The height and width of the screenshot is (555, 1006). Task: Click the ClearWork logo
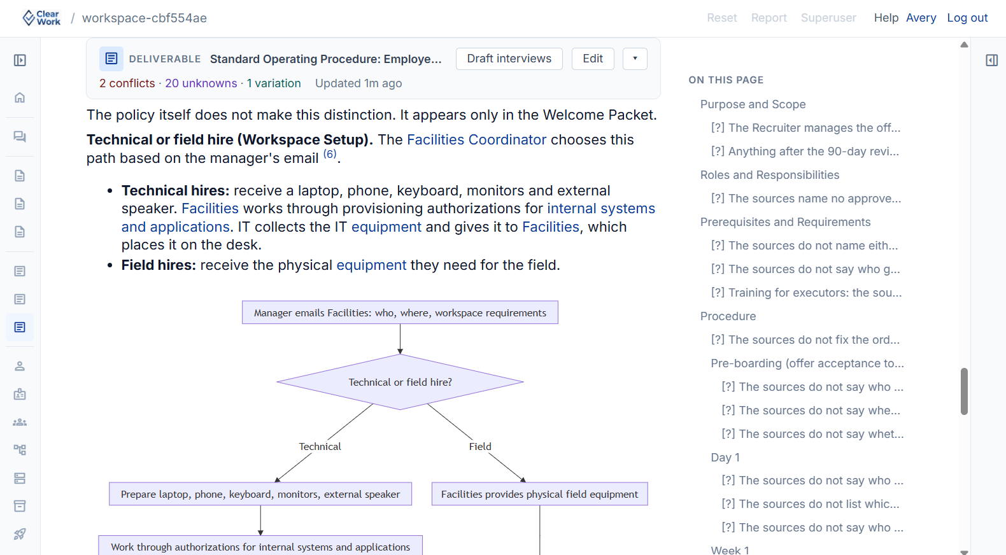coord(41,18)
